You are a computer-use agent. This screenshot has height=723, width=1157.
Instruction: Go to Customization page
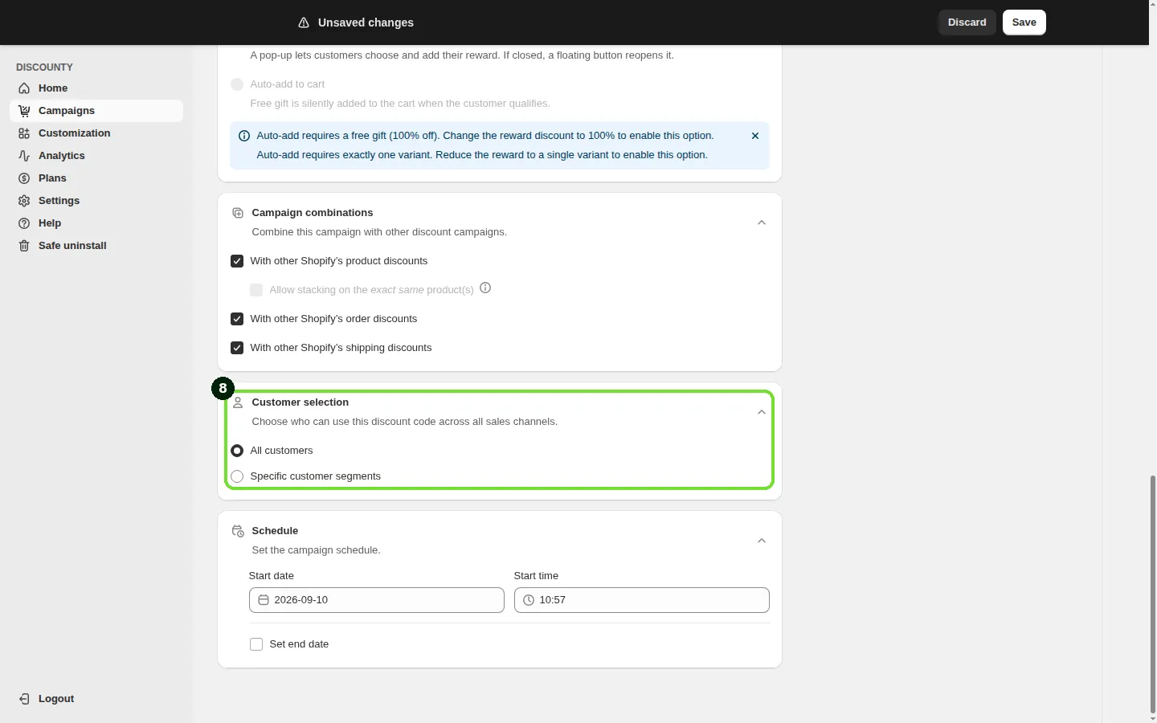tap(96, 133)
